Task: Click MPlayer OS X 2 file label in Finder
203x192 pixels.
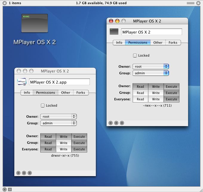Action: 35,42
